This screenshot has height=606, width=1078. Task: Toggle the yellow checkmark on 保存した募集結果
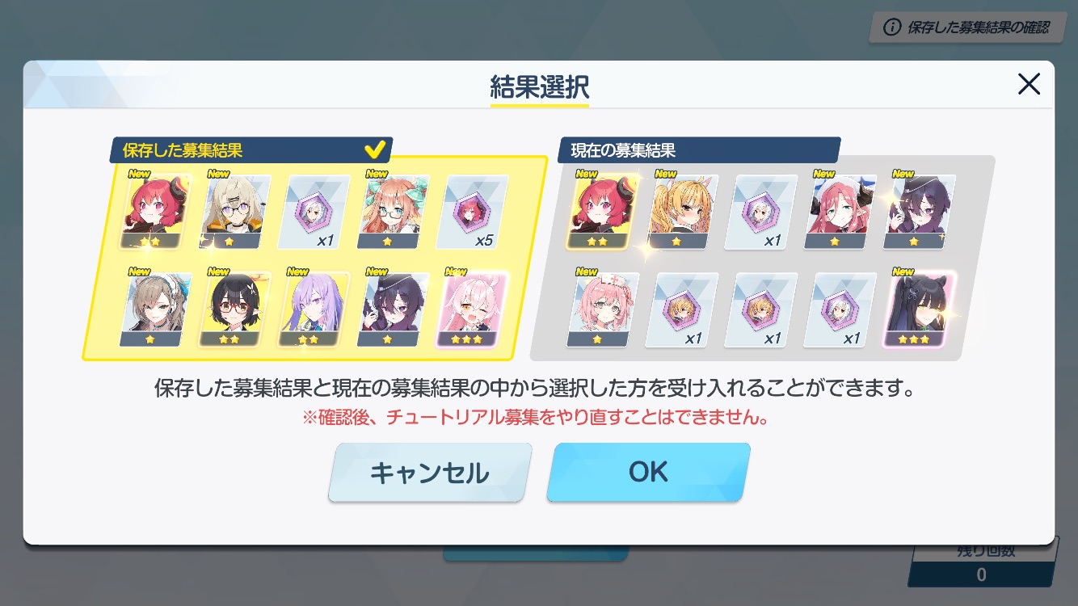click(375, 149)
